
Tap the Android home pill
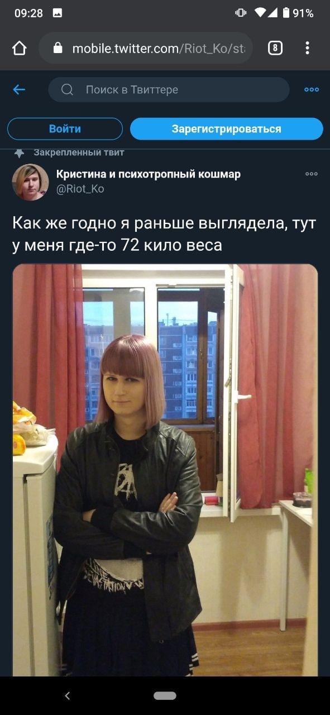(165, 695)
